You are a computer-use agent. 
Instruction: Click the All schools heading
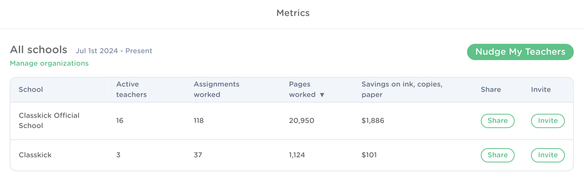[38, 50]
